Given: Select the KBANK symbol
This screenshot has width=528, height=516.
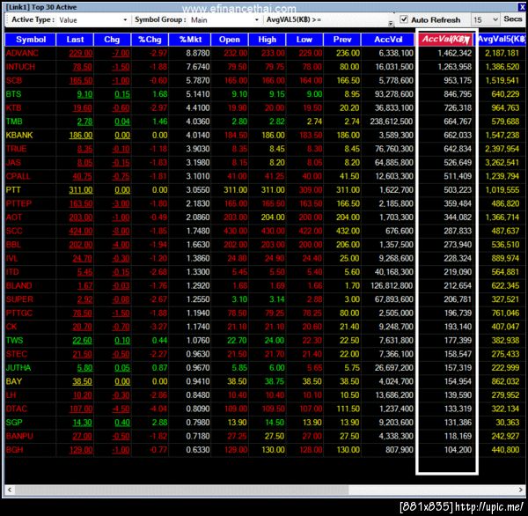Looking at the screenshot, I should click(x=19, y=136).
